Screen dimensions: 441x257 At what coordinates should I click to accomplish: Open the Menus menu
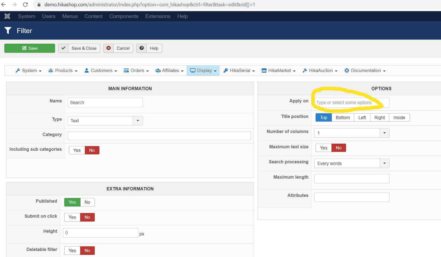pos(70,16)
